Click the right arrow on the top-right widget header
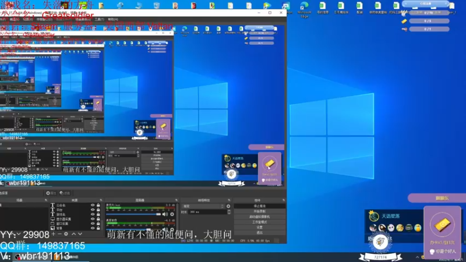The image size is (466, 262). [446, 3]
